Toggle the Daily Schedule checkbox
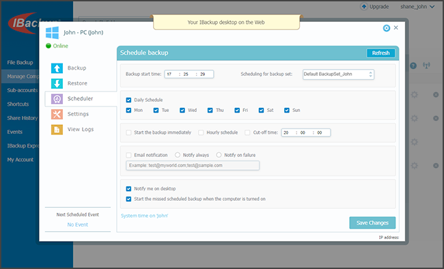Screen dimensions: 444x269 pyautogui.click(x=128, y=100)
